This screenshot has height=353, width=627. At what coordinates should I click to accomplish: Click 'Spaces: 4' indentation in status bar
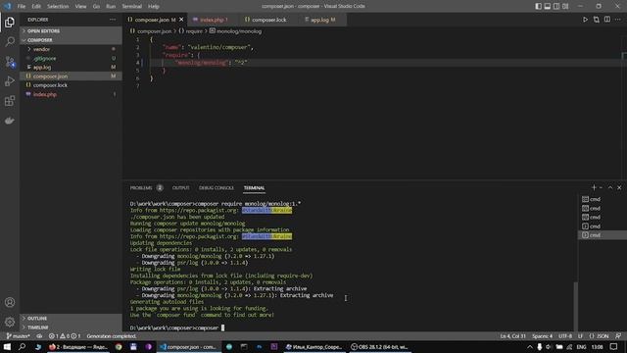click(542, 336)
